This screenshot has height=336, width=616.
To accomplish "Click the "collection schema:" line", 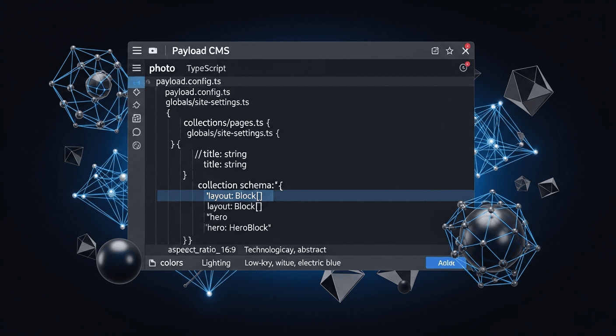I will (x=240, y=185).
